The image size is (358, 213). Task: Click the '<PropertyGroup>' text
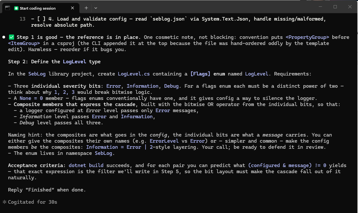click(307, 37)
